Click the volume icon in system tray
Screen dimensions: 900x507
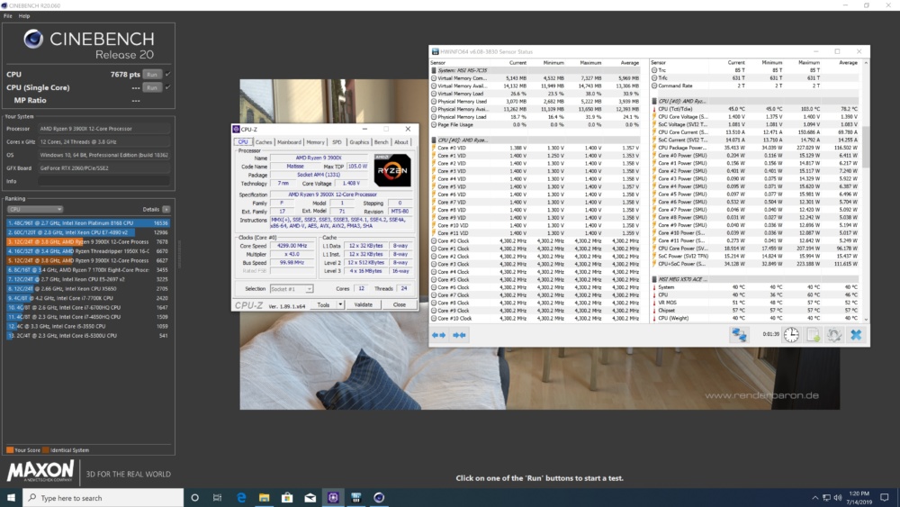[x=837, y=498]
